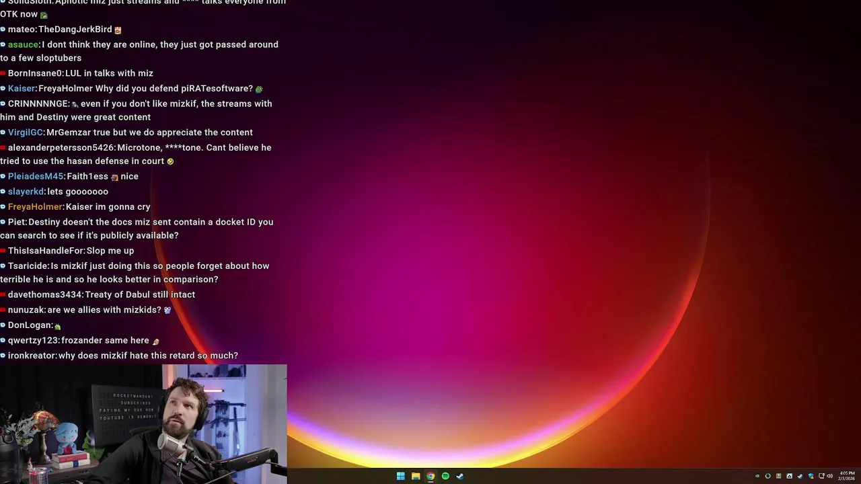861x484 pixels.
Task: Click the volume speaker tray icon
Action: [830, 476]
